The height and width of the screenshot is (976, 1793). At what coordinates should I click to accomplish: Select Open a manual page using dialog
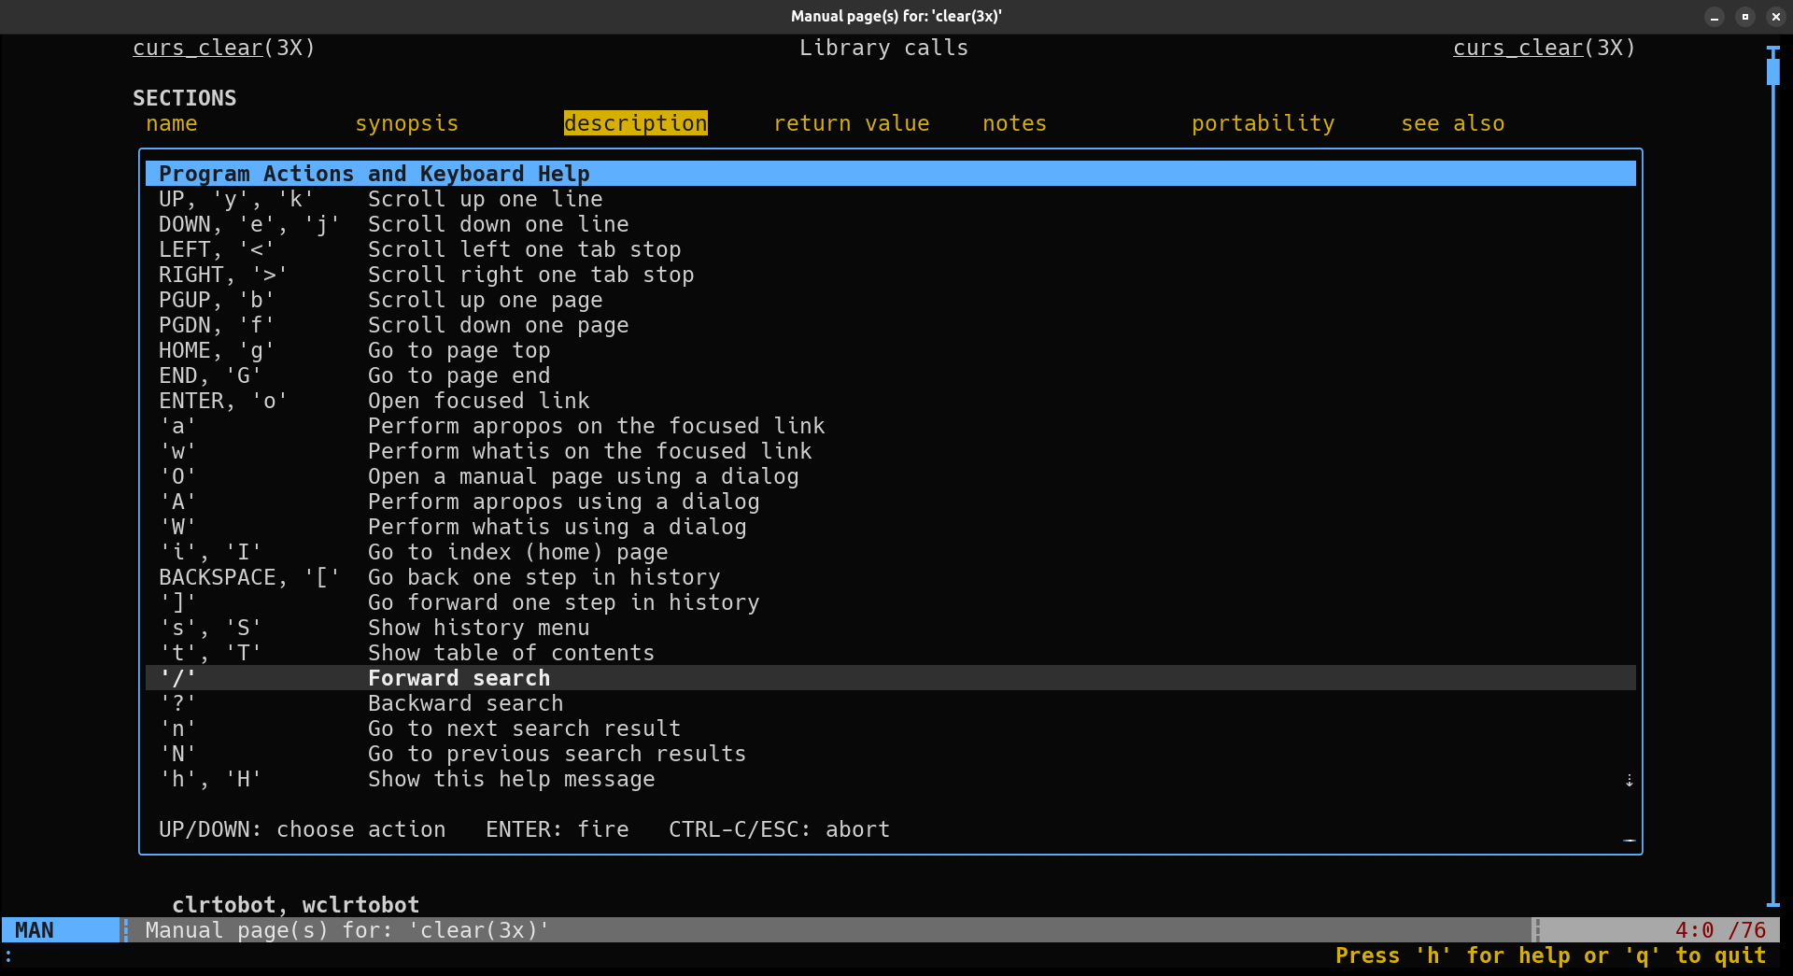(x=583, y=476)
